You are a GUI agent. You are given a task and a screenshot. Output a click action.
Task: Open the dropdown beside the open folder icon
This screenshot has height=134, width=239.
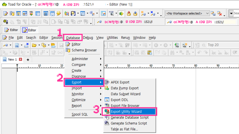click(x=39, y=45)
